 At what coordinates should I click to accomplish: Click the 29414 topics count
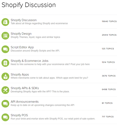click(109, 35)
